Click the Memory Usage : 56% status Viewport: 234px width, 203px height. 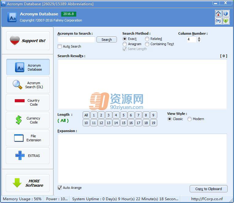tap(22, 199)
